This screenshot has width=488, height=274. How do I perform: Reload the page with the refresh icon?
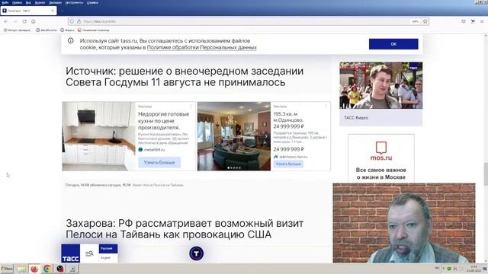(x=24, y=21)
